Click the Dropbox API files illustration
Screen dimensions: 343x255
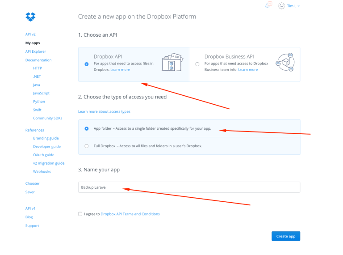(172, 63)
